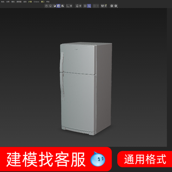Select the refrigerator model in the viewport
The height and width of the screenshot is (172, 172).
pos(86,89)
